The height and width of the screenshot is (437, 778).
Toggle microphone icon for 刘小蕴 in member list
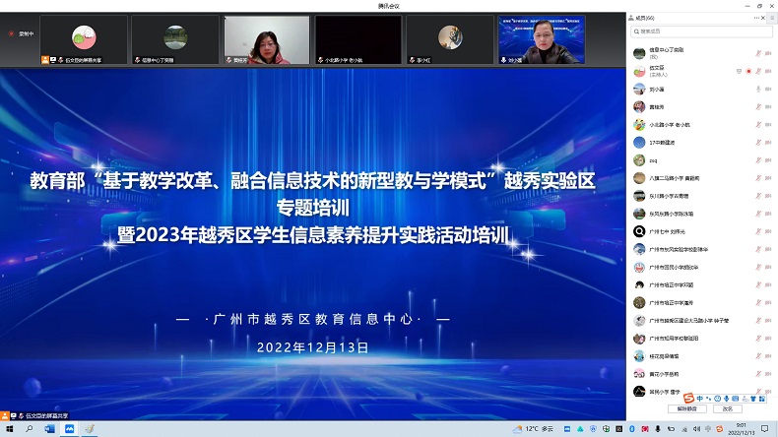756,89
